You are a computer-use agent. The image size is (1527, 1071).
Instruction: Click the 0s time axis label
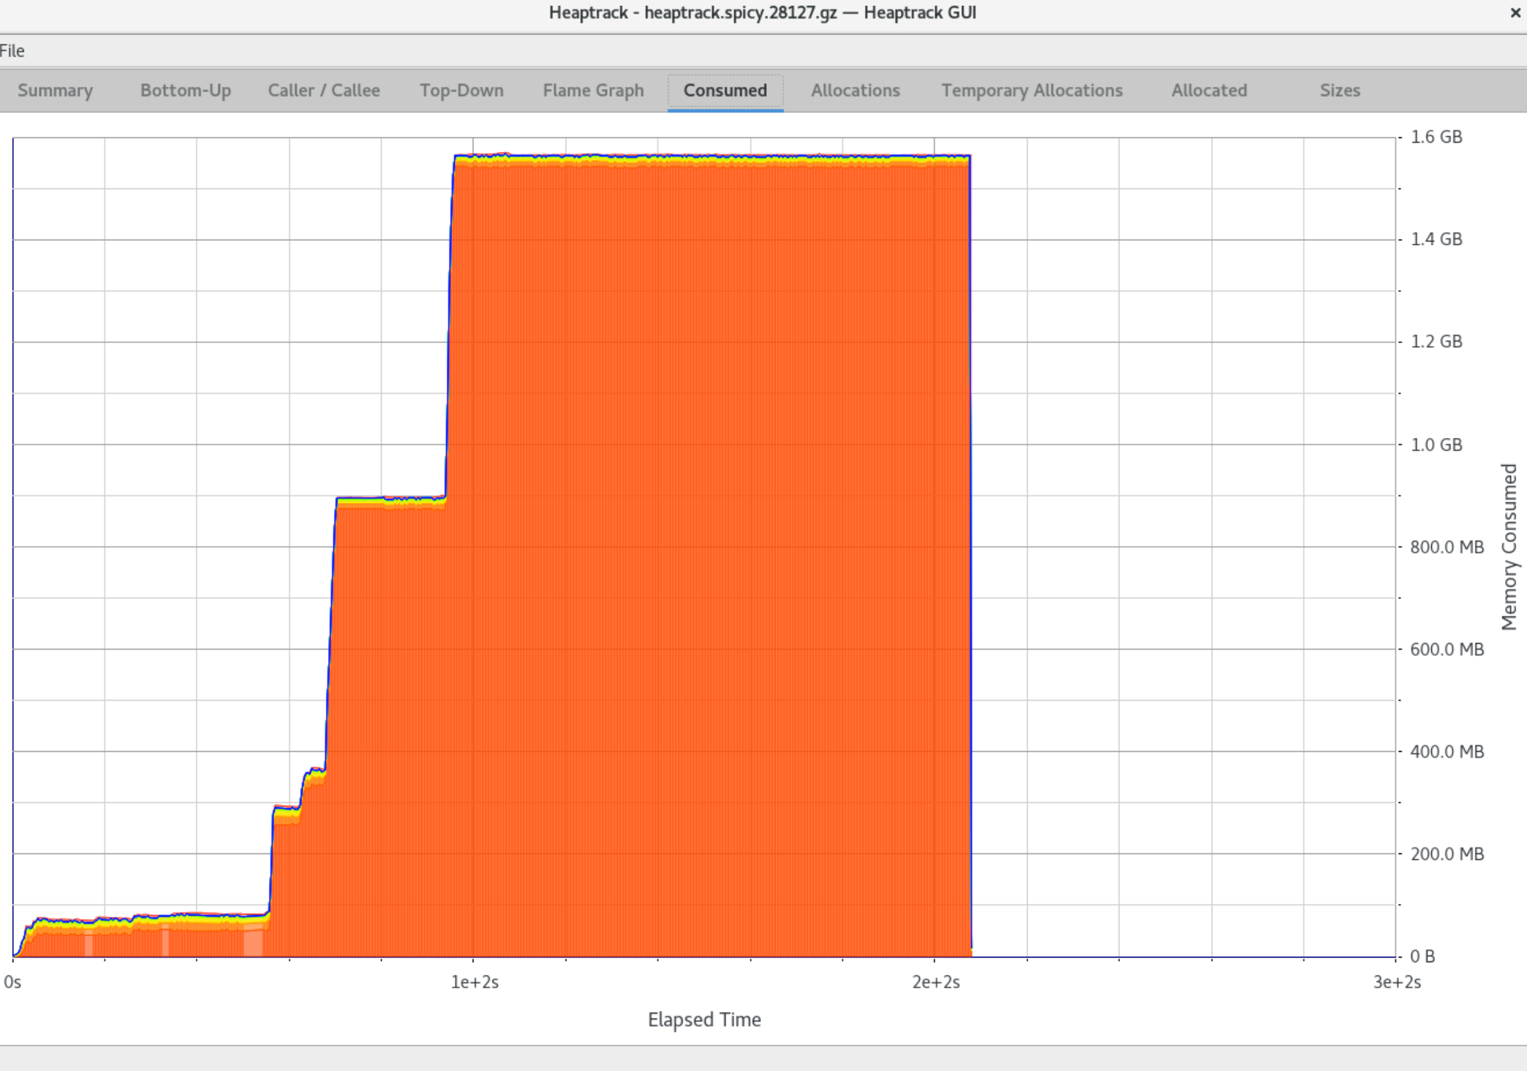click(x=13, y=983)
